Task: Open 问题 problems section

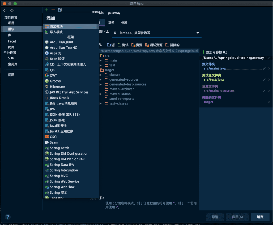Action: coord(11,75)
